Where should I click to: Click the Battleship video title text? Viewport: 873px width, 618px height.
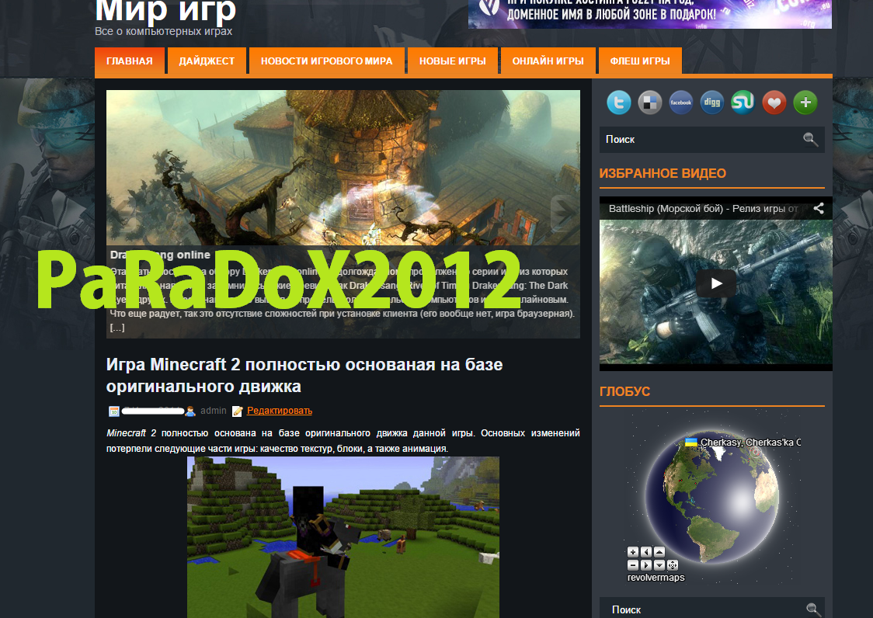coord(704,209)
